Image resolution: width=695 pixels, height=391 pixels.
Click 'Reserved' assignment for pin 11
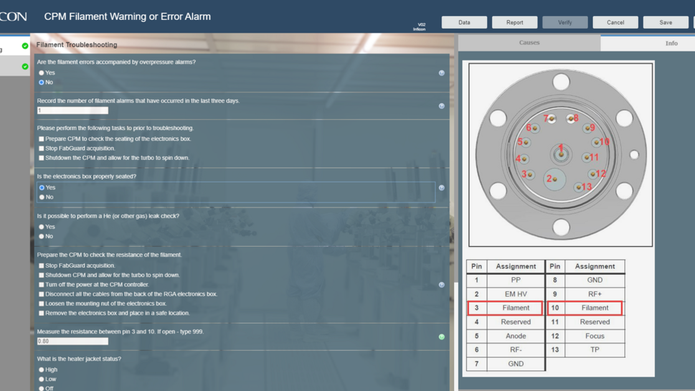click(595, 322)
